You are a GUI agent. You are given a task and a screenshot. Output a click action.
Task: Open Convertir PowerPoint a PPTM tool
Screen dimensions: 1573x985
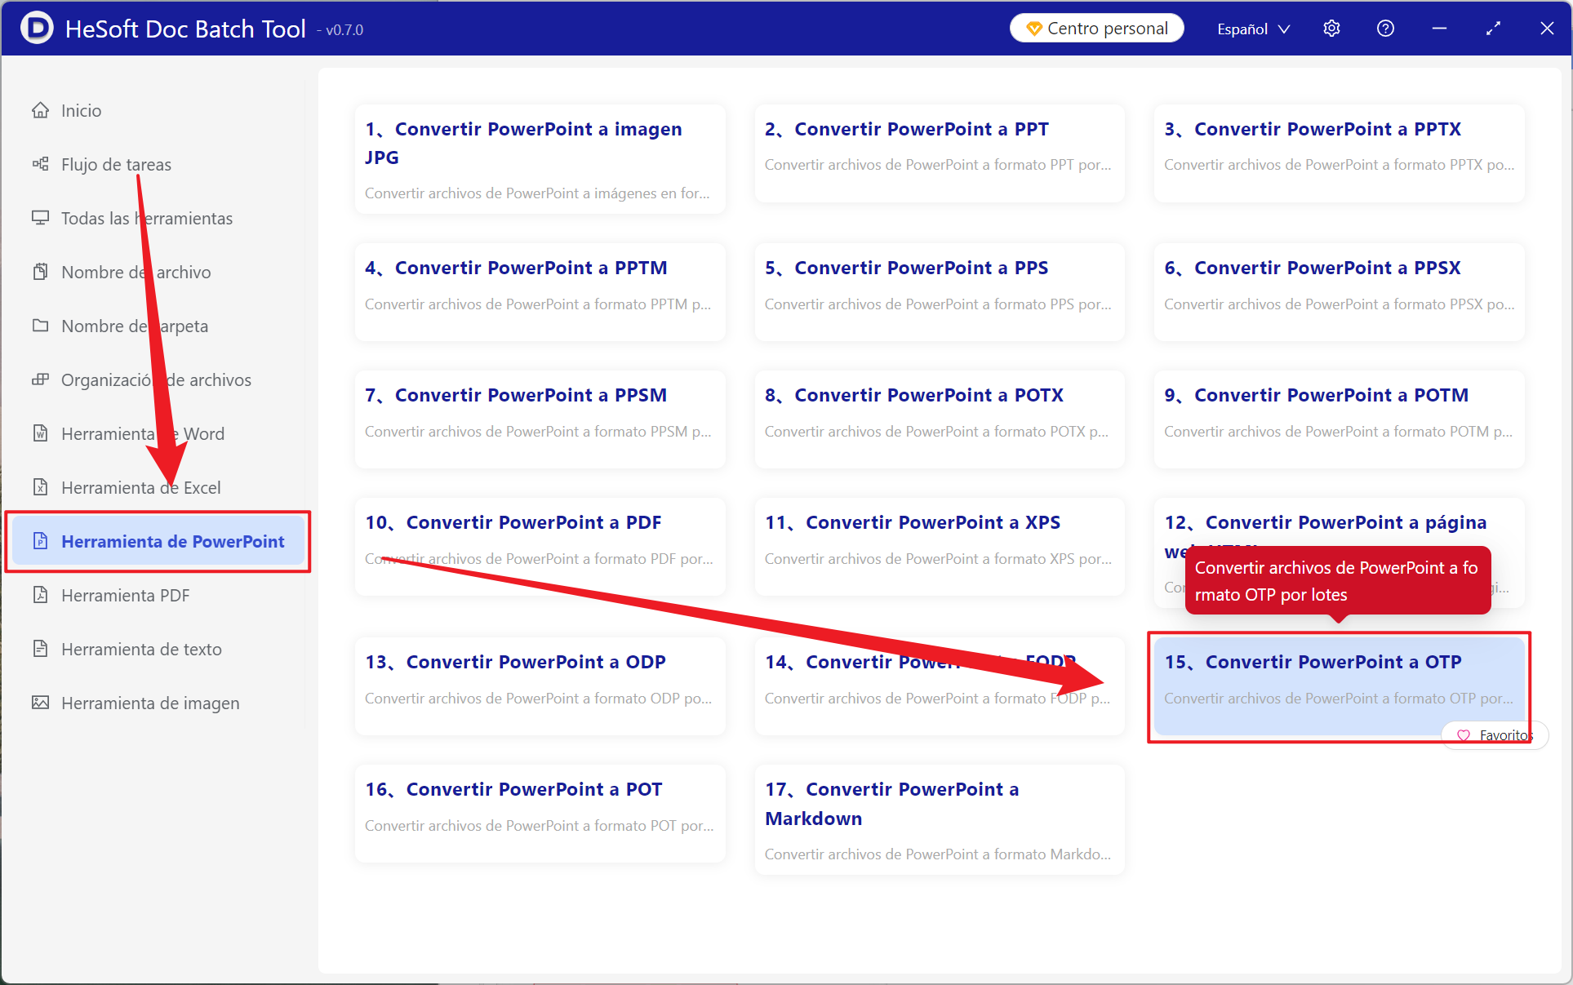540,292
